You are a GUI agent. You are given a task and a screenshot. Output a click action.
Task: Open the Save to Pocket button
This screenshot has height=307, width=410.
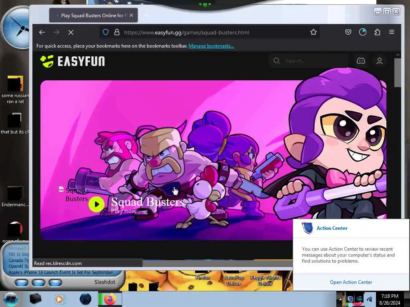pyautogui.click(x=348, y=32)
